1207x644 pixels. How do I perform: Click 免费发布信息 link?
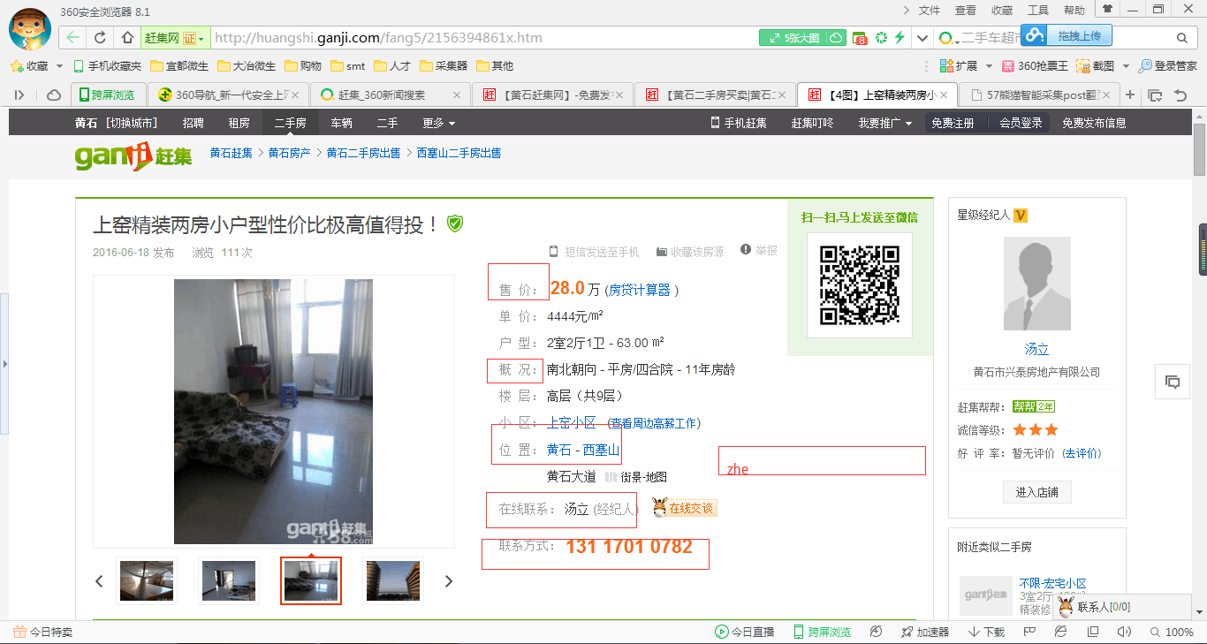pyautogui.click(x=1094, y=123)
